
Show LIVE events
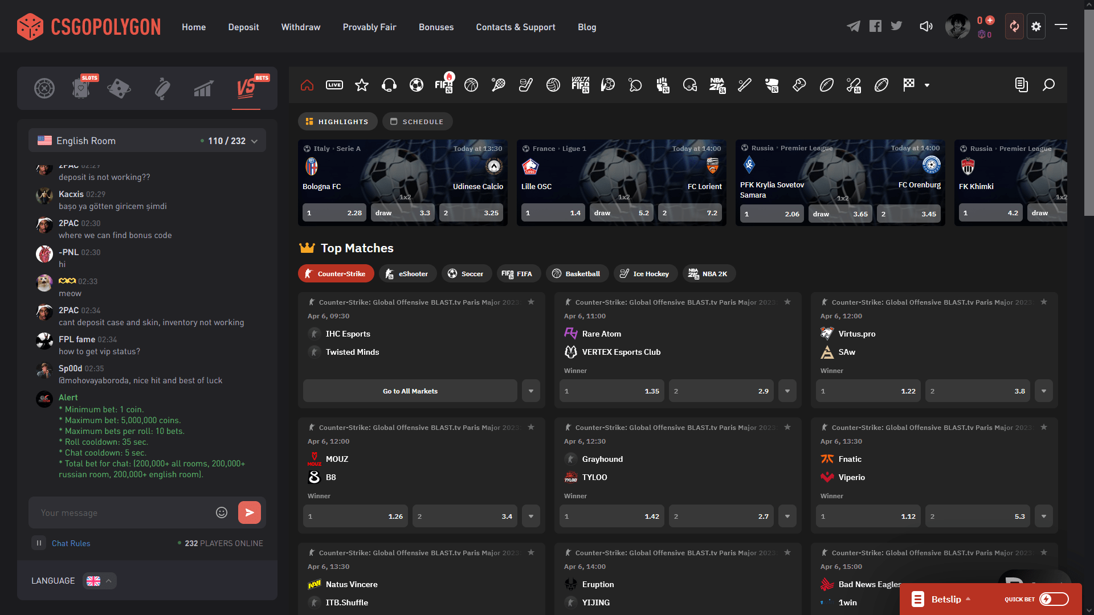click(x=334, y=85)
